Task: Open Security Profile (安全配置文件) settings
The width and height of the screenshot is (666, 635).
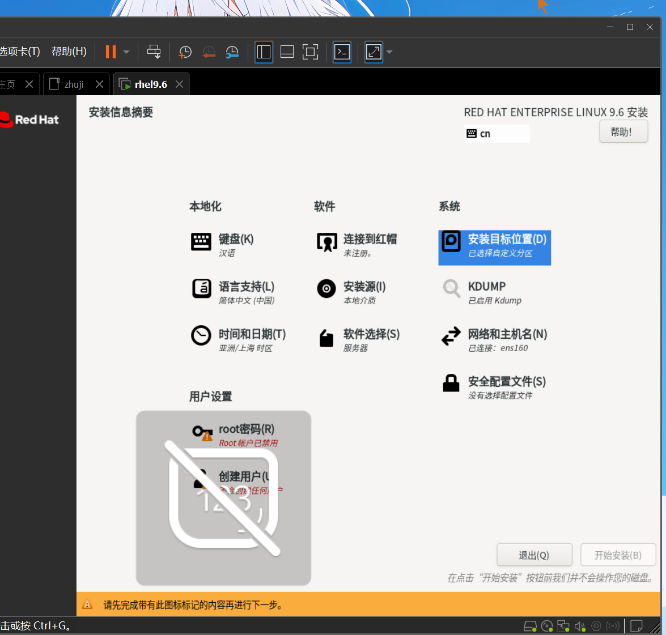Action: (x=494, y=387)
